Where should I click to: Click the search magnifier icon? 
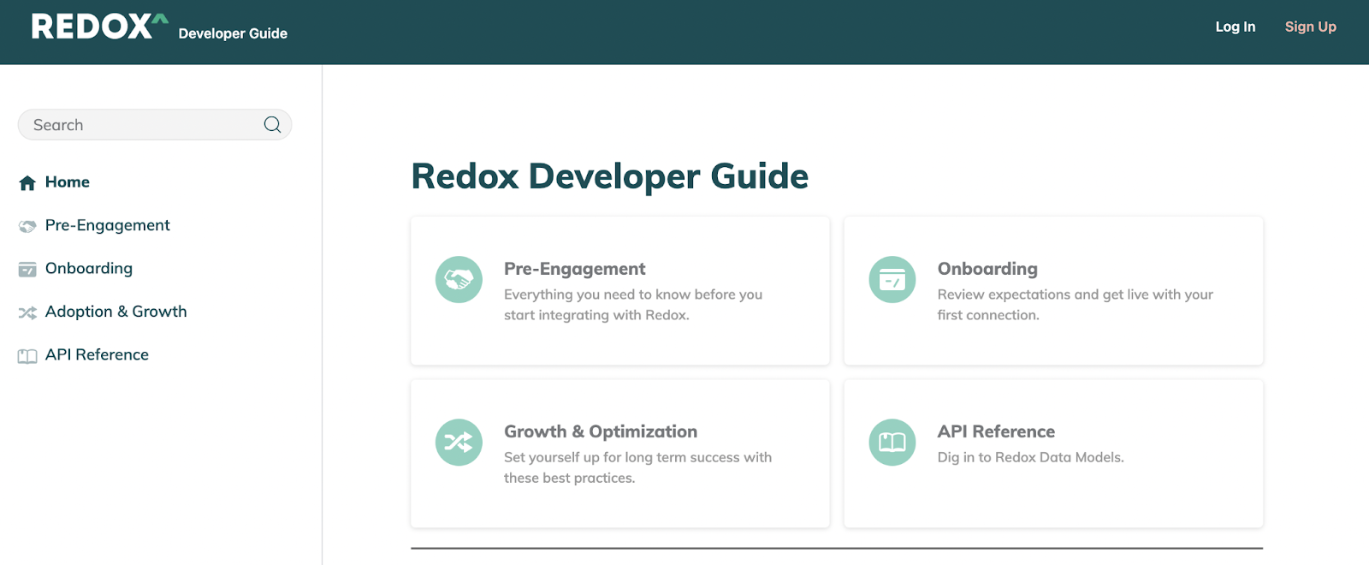(x=272, y=125)
